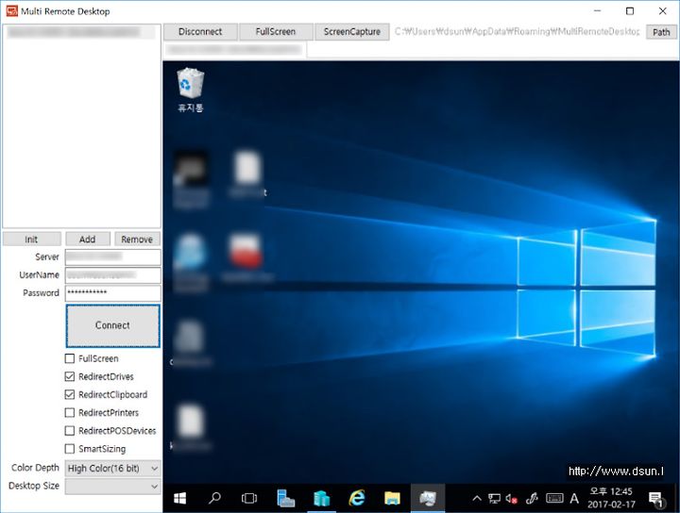Viewport: 680px width, 513px height.
Task: Open the remote Windows Start button
Action: coord(180,498)
